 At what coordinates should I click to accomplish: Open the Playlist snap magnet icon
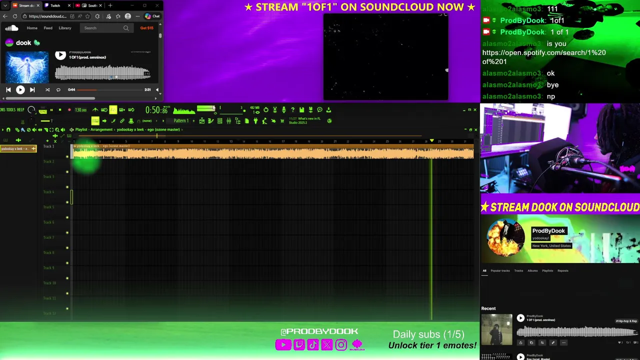pos(8,129)
